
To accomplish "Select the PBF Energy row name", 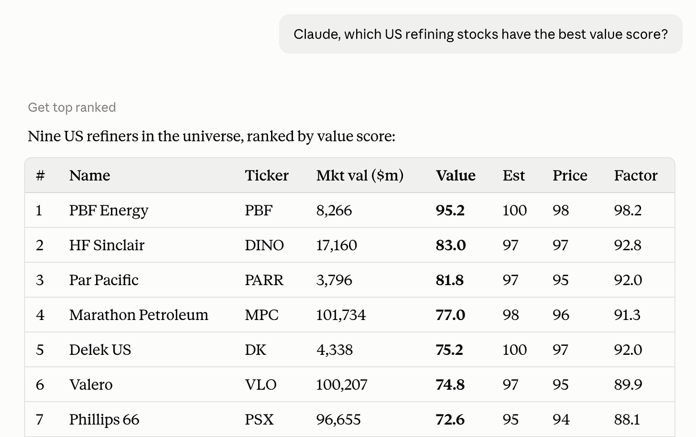I will click(109, 210).
